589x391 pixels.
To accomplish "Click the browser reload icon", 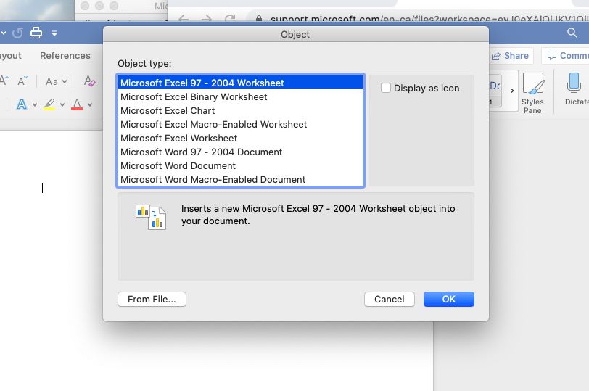I will 230,18.
